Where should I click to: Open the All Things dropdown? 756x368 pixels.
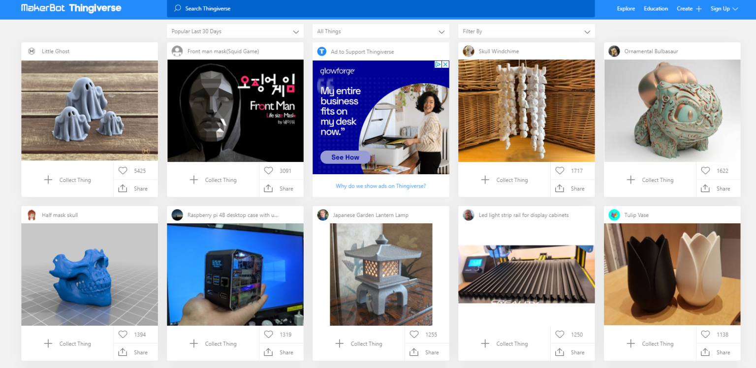click(380, 31)
